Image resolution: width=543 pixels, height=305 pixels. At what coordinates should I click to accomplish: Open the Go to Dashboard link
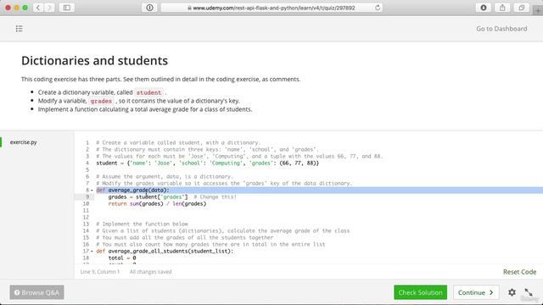pyautogui.click(x=501, y=29)
